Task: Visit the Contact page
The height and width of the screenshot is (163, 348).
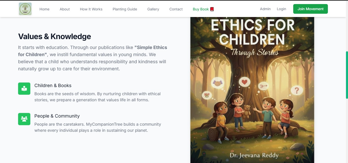Action: (x=176, y=9)
